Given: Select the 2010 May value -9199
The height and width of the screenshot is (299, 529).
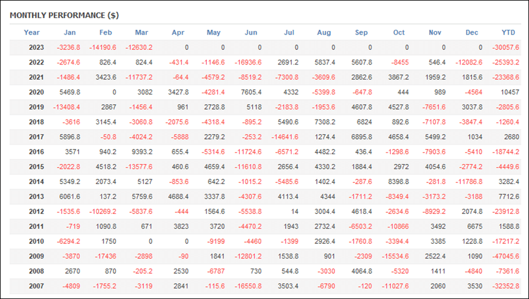Looking at the screenshot, I should pyautogui.click(x=216, y=242).
